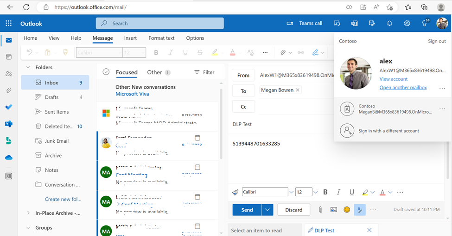Open Mail in the left rail
This screenshot has width=452, height=236.
tap(9, 40)
